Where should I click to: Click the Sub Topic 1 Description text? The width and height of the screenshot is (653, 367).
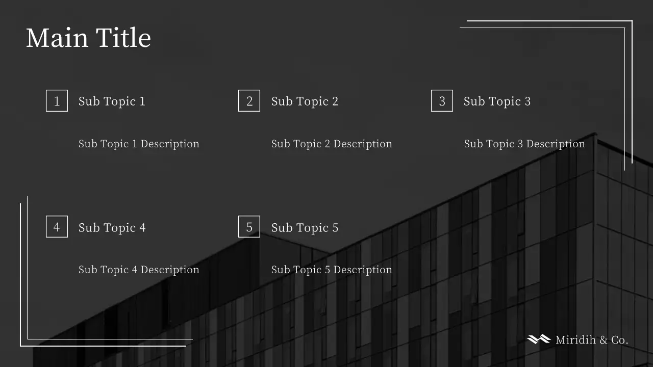point(139,144)
